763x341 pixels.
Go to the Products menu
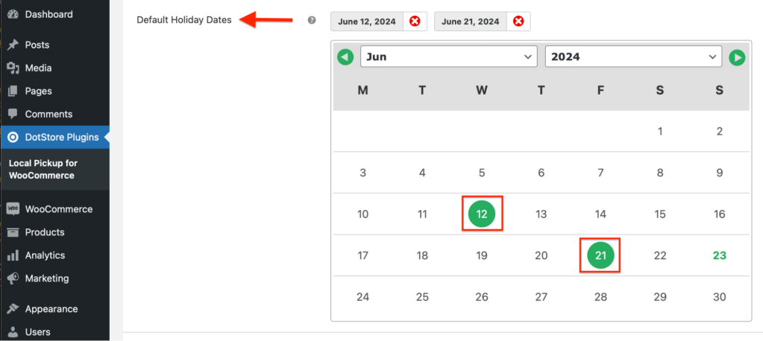[45, 232]
